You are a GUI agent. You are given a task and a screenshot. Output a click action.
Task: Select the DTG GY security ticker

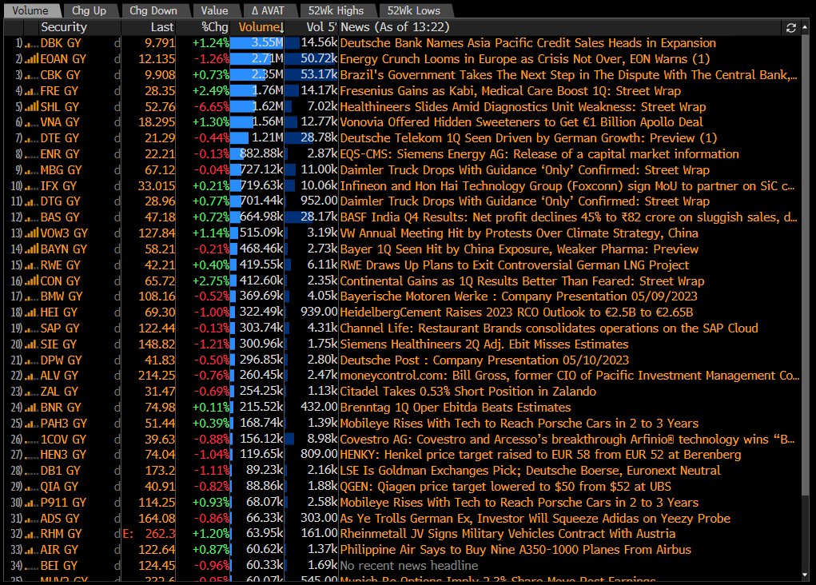59,201
